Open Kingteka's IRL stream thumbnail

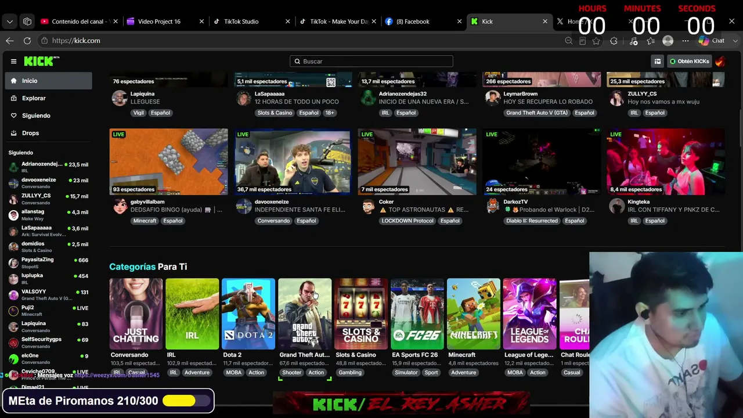click(665, 162)
